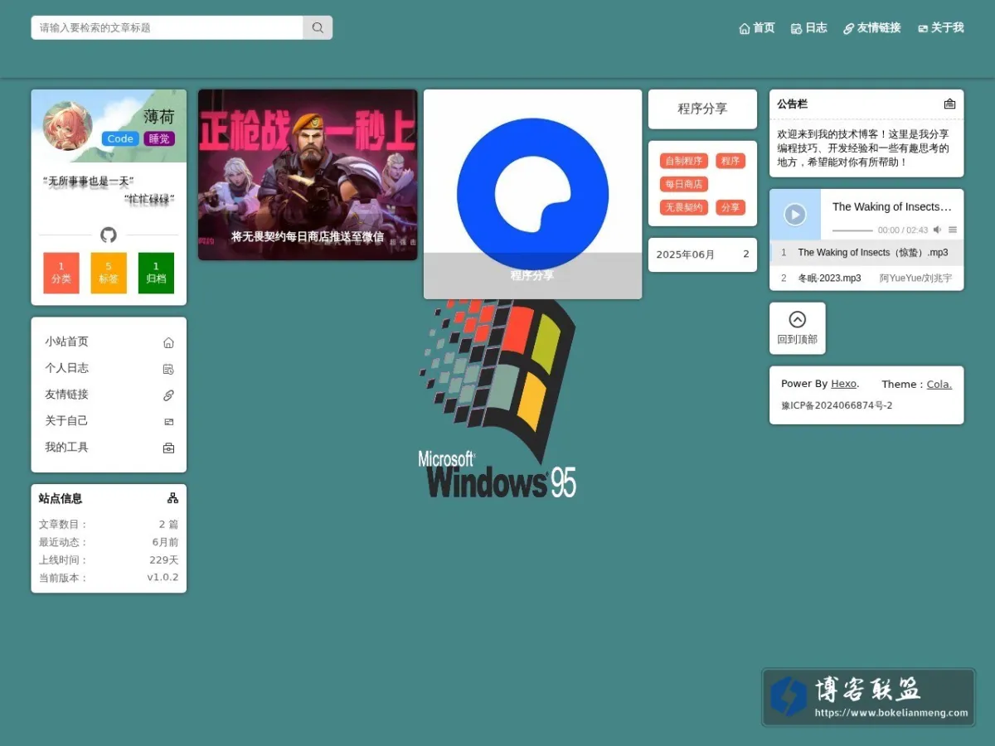Click the house icon beside 小站首页
The width and height of the screenshot is (995, 746).
[168, 342]
